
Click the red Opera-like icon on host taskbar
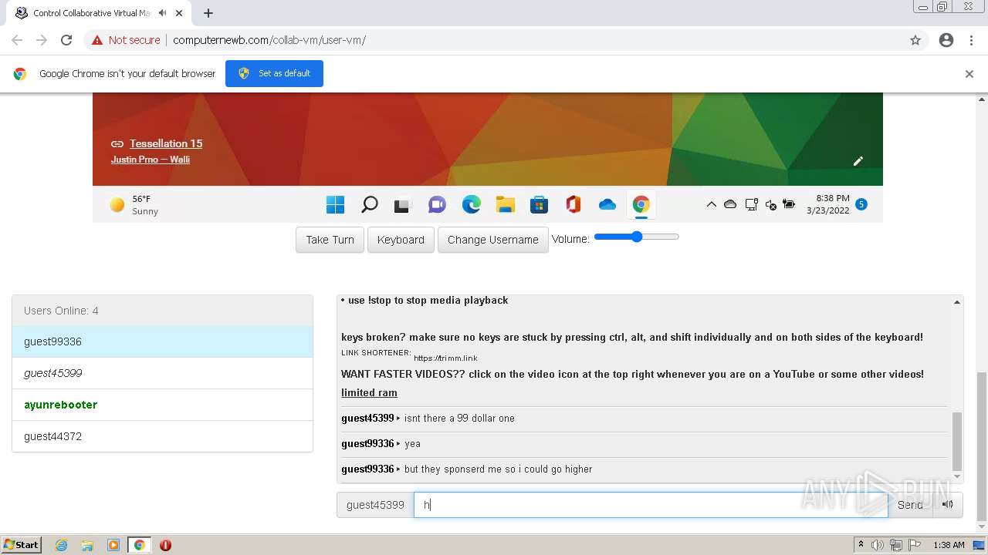(x=165, y=545)
